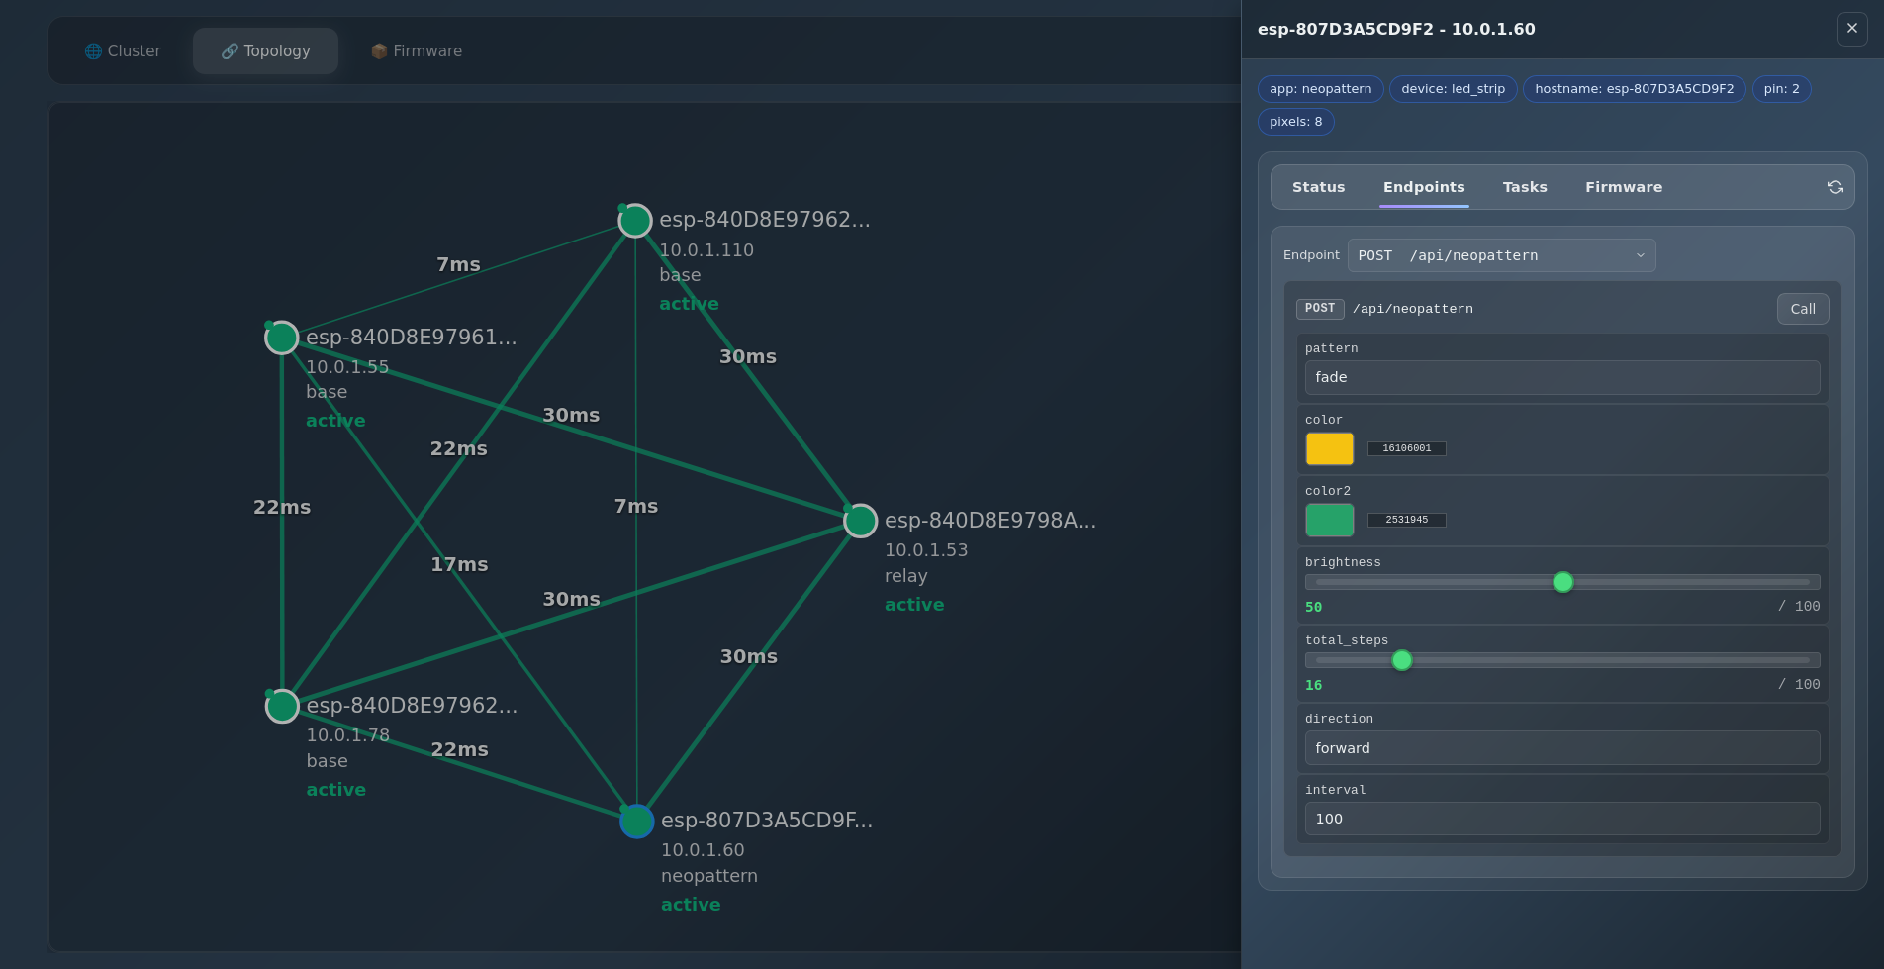Select the node at 10.0.1.55

pyautogui.click(x=282, y=338)
